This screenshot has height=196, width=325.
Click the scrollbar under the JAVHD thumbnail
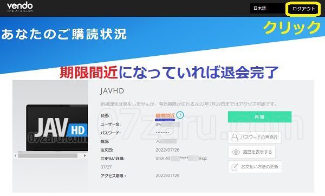[x=48, y=155]
